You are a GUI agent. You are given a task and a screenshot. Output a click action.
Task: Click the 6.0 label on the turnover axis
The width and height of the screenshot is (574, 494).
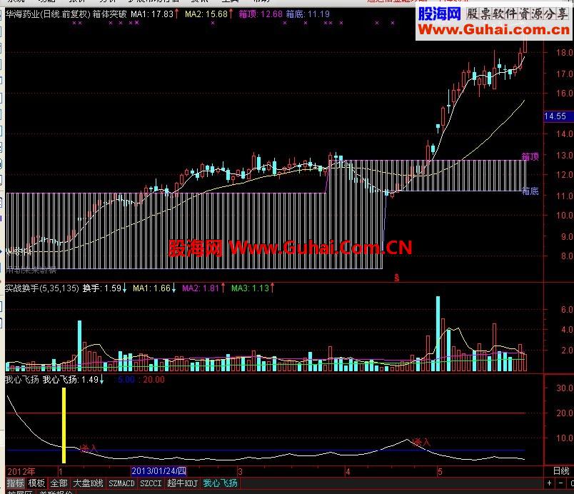coord(567,310)
